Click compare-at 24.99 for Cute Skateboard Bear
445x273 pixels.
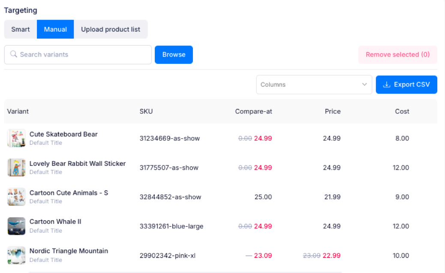point(263,138)
